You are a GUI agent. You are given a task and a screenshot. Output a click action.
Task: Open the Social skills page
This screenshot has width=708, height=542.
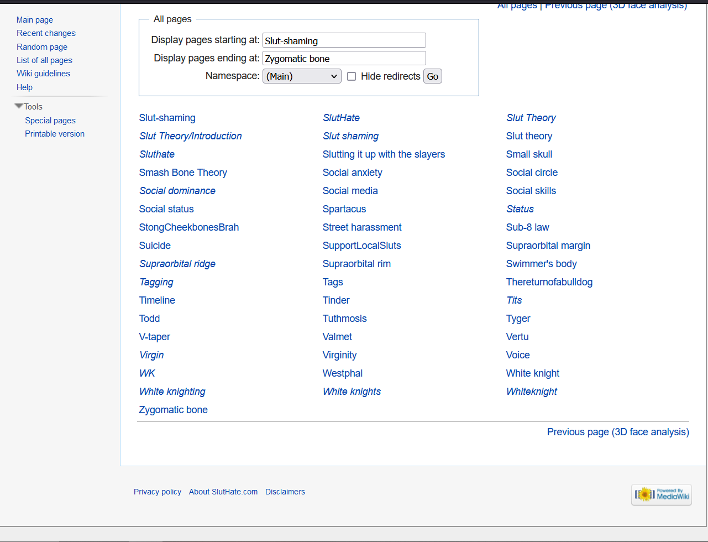(x=531, y=191)
